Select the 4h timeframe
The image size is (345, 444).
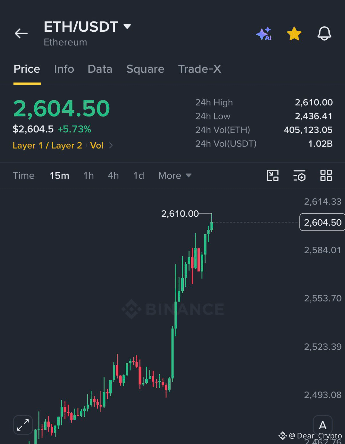point(113,175)
